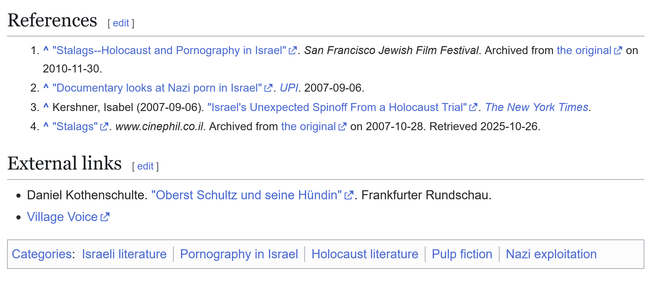Edit the References section
This screenshot has width=655, height=286.
pos(121,23)
